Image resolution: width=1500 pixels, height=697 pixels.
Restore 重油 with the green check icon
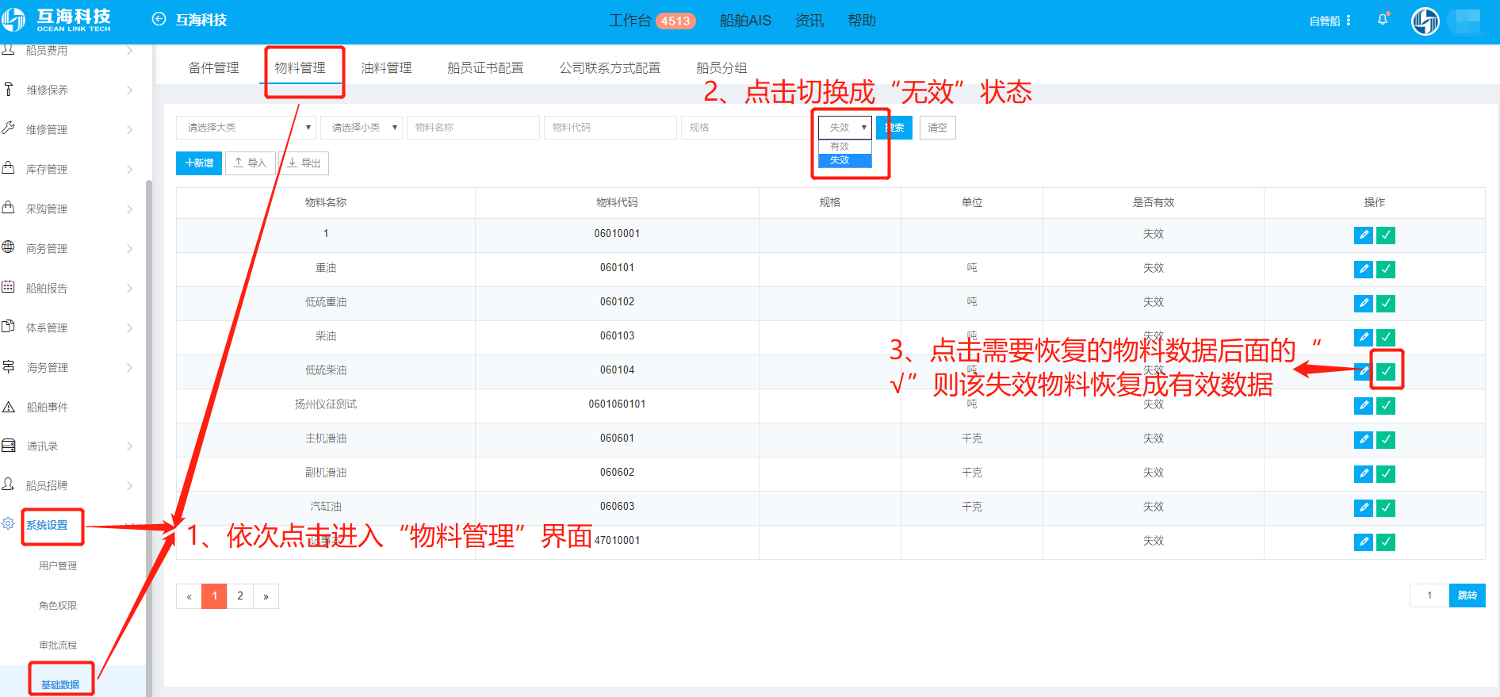coord(1386,269)
